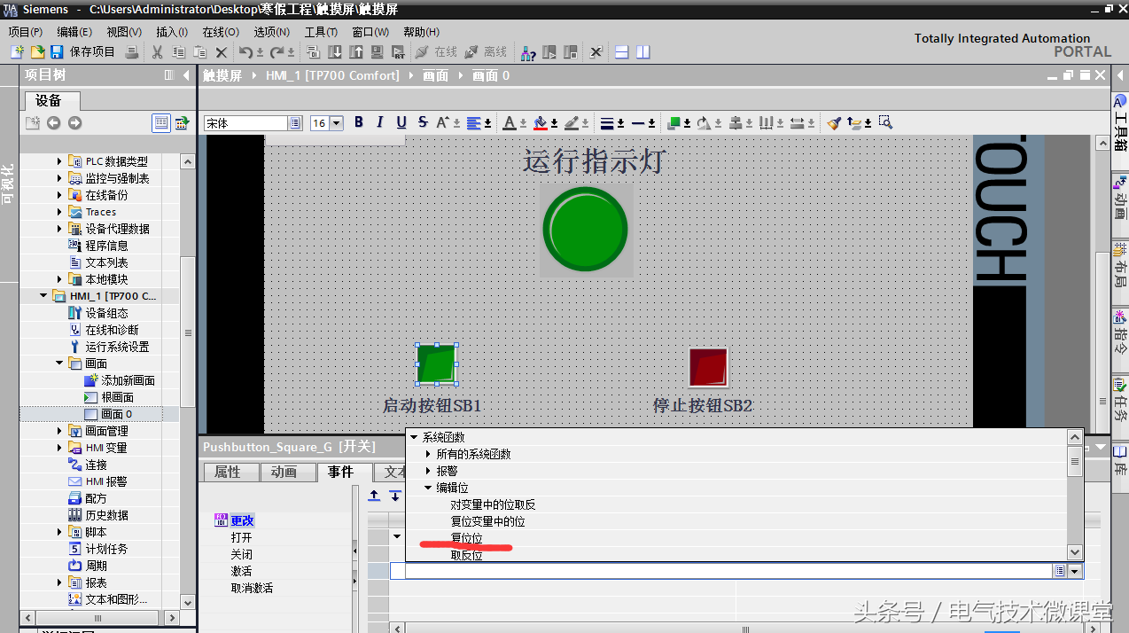Click the Copy icon

[x=179, y=52]
